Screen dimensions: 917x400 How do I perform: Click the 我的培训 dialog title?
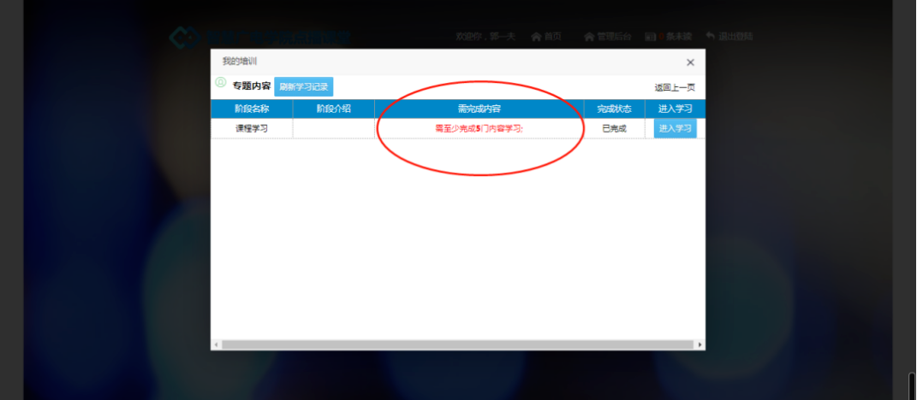point(239,62)
